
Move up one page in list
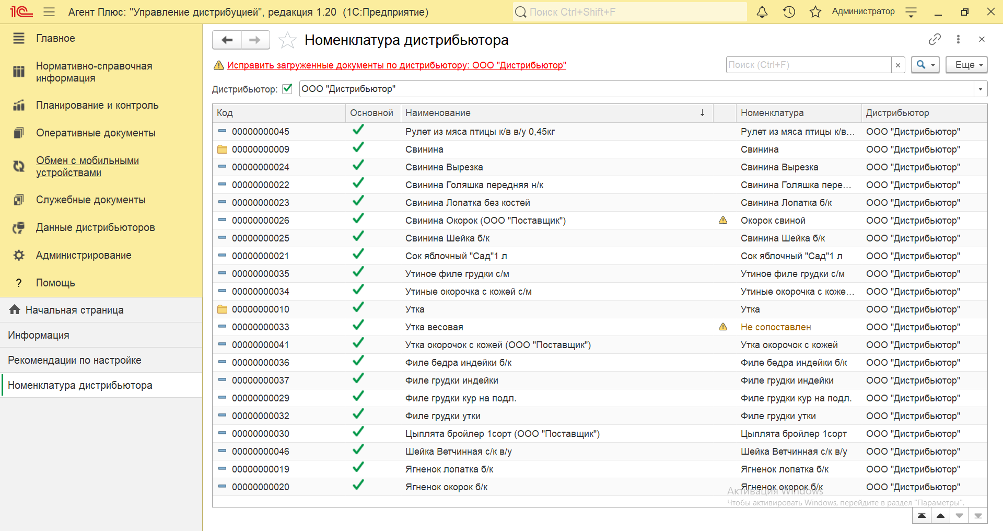(940, 516)
